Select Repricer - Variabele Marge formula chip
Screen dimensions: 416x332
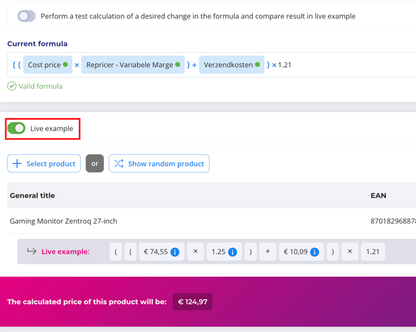129,64
